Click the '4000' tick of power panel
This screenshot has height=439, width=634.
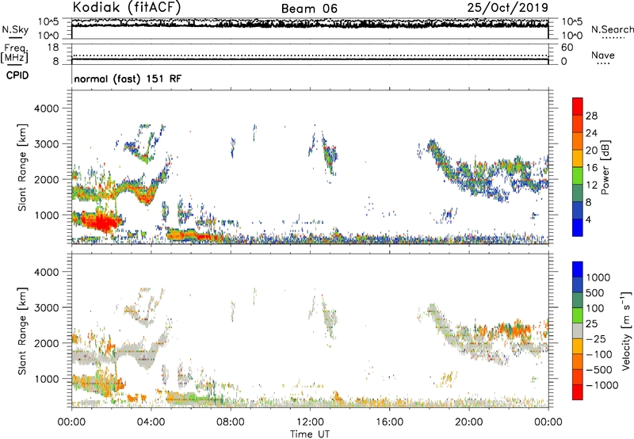tap(46, 109)
